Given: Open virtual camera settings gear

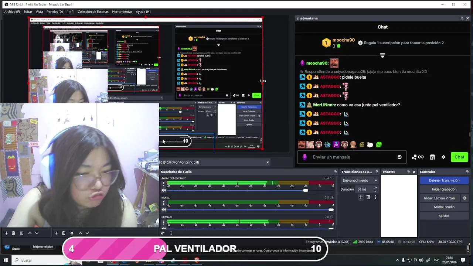Looking at the screenshot, I should [x=465, y=198].
